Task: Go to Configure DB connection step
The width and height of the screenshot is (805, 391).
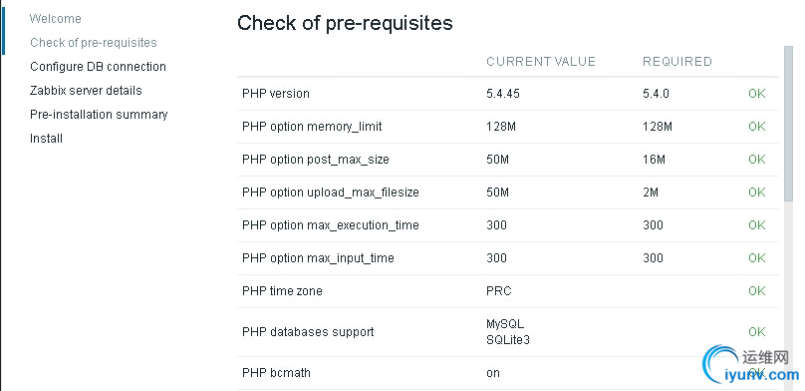Action: 98,67
